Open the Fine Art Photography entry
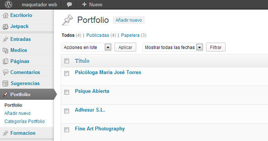The width and height of the screenshot is (268, 141). [100, 129]
